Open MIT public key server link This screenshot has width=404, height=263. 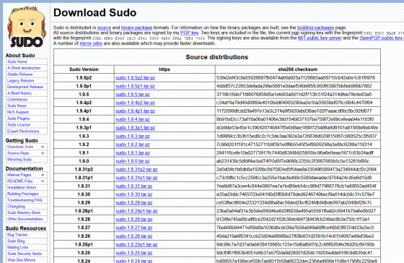pos(320,38)
